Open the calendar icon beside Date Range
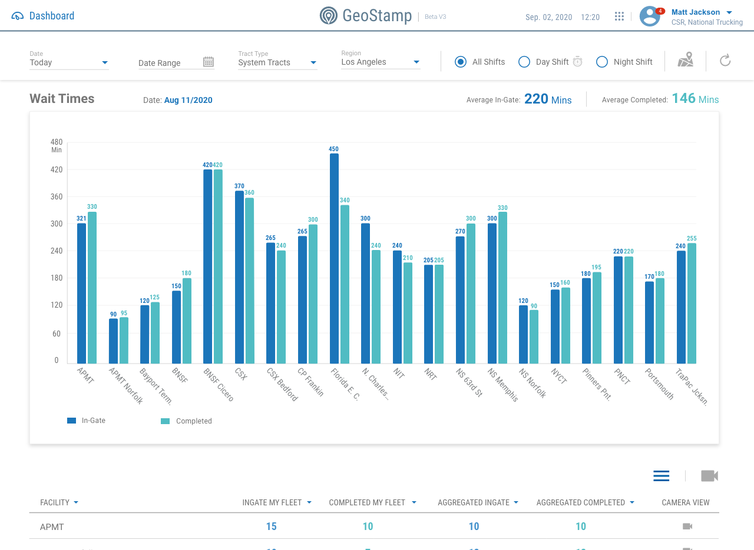Screen dimensions: 754x550 pyautogui.click(x=208, y=62)
